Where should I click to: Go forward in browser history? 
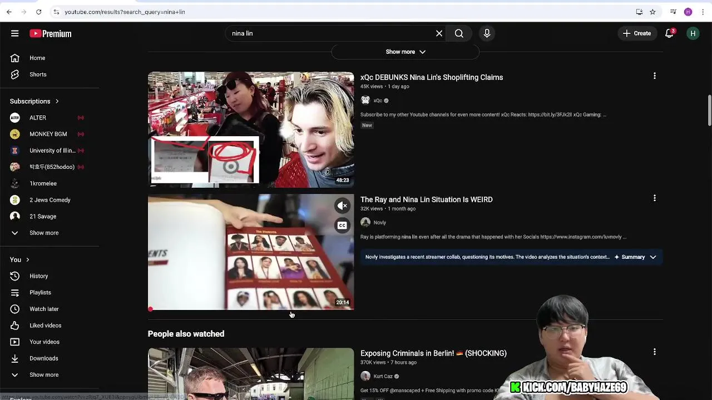(x=23, y=12)
